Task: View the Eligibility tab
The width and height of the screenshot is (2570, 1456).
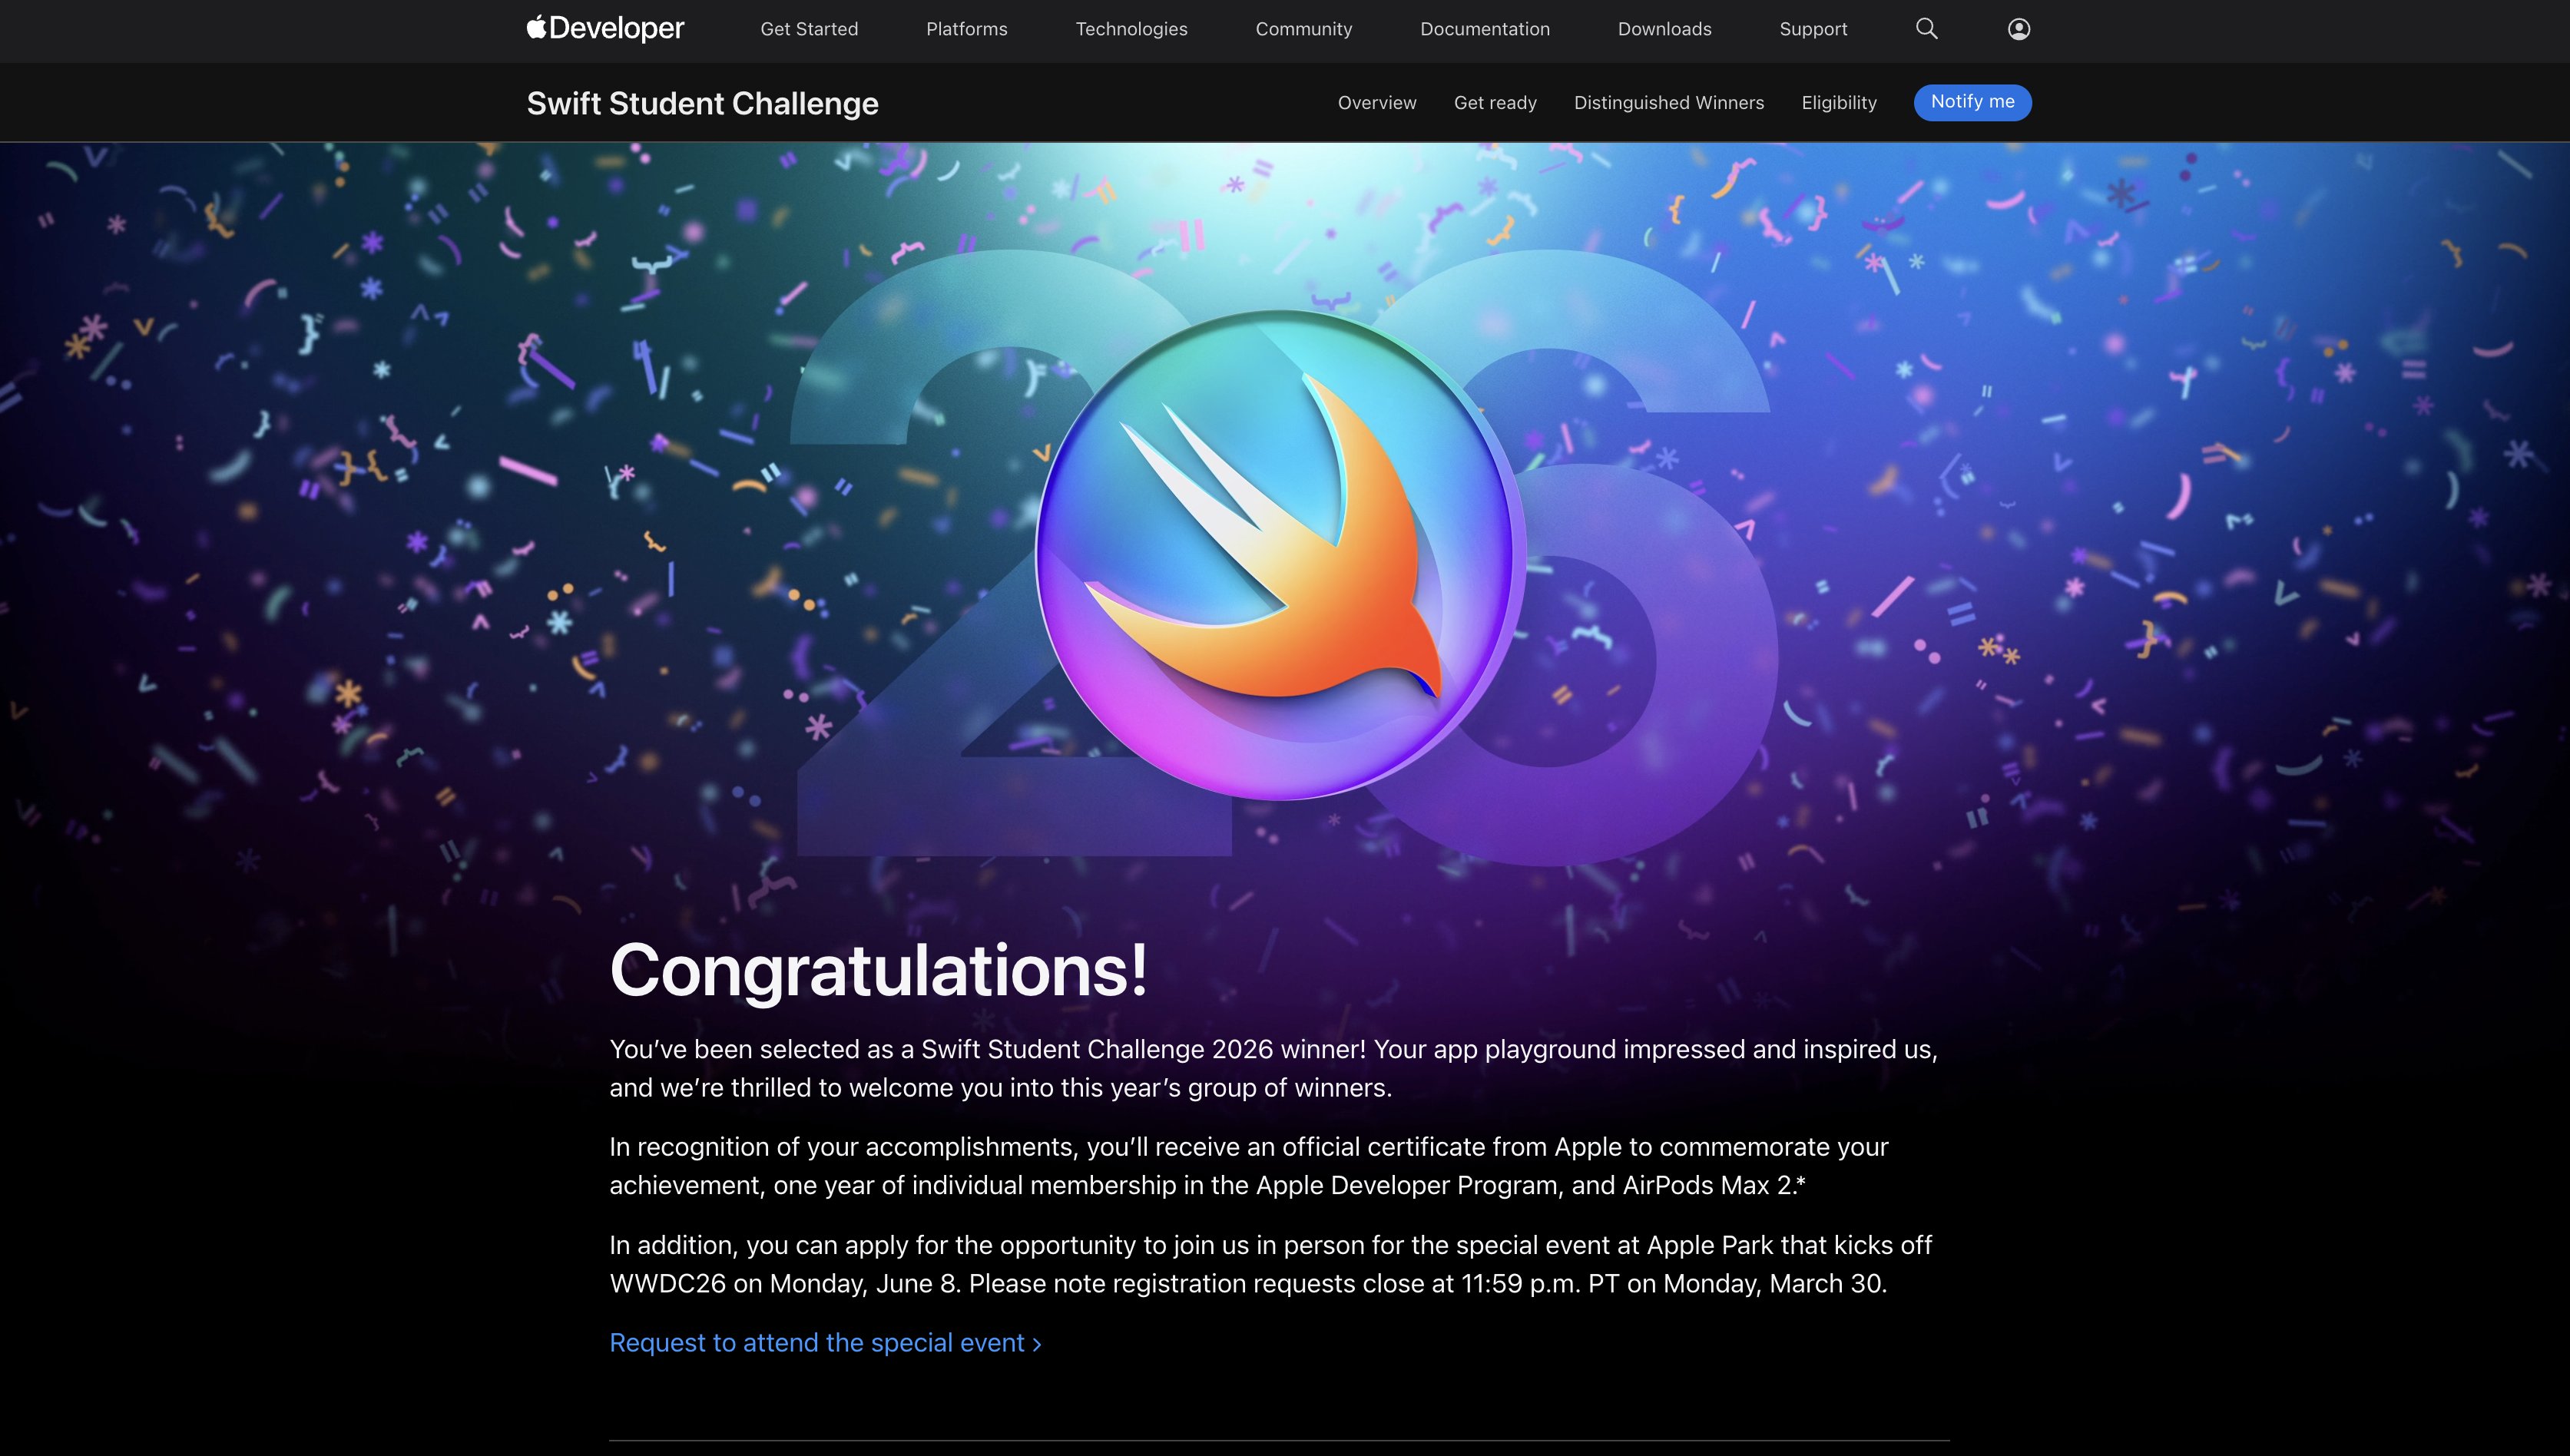Action: click(x=1838, y=103)
